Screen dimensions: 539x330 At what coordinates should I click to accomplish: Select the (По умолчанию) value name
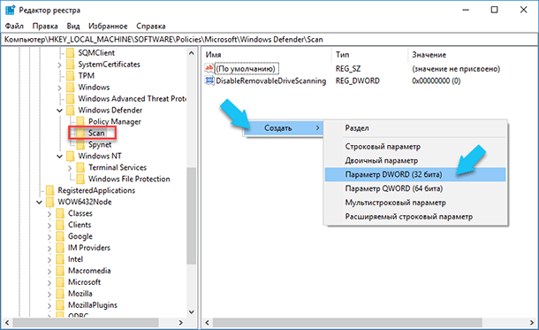click(x=247, y=69)
